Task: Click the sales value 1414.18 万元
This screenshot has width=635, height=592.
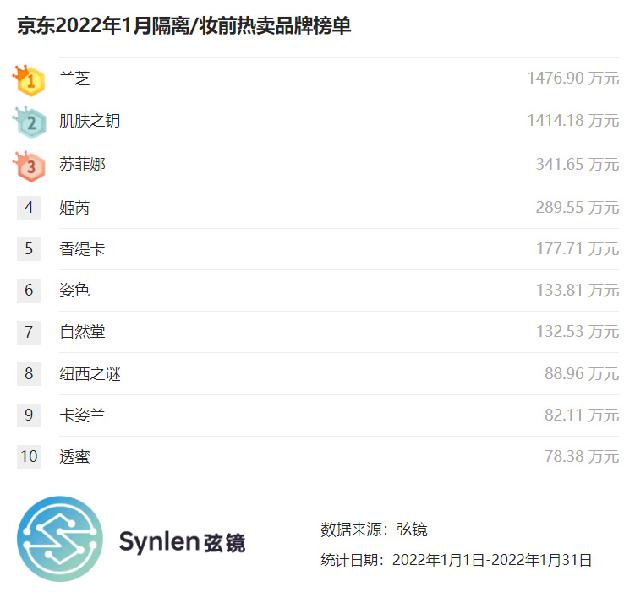Action: [573, 121]
